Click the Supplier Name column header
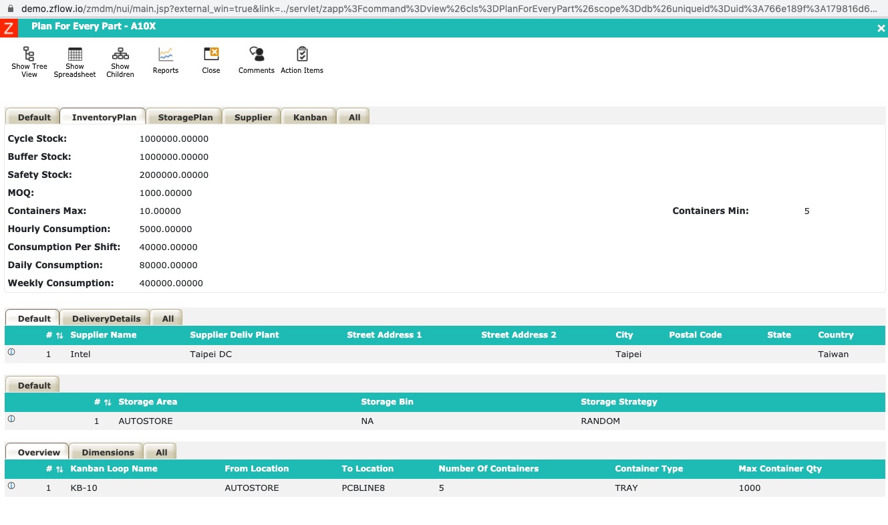The width and height of the screenshot is (888, 525). click(x=104, y=335)
